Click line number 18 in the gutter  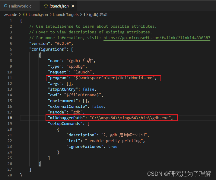point(10,118)
